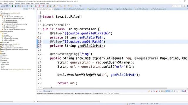
Task: Click the green Boot Dashboard toolbar icon
Action: click(x=13, y=6)
